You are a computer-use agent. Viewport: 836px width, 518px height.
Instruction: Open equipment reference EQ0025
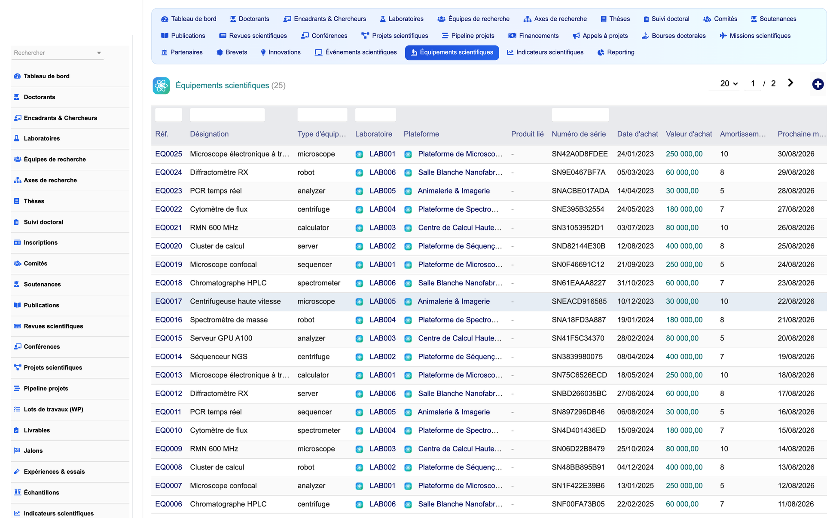(168, 154)
